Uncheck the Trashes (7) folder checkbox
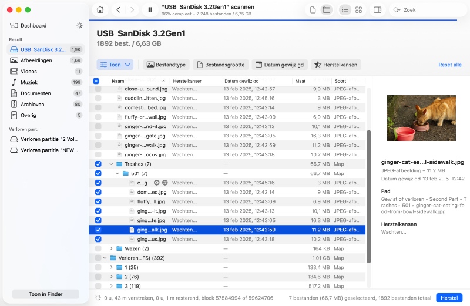 pyautogui.click(x=98, y=164)
